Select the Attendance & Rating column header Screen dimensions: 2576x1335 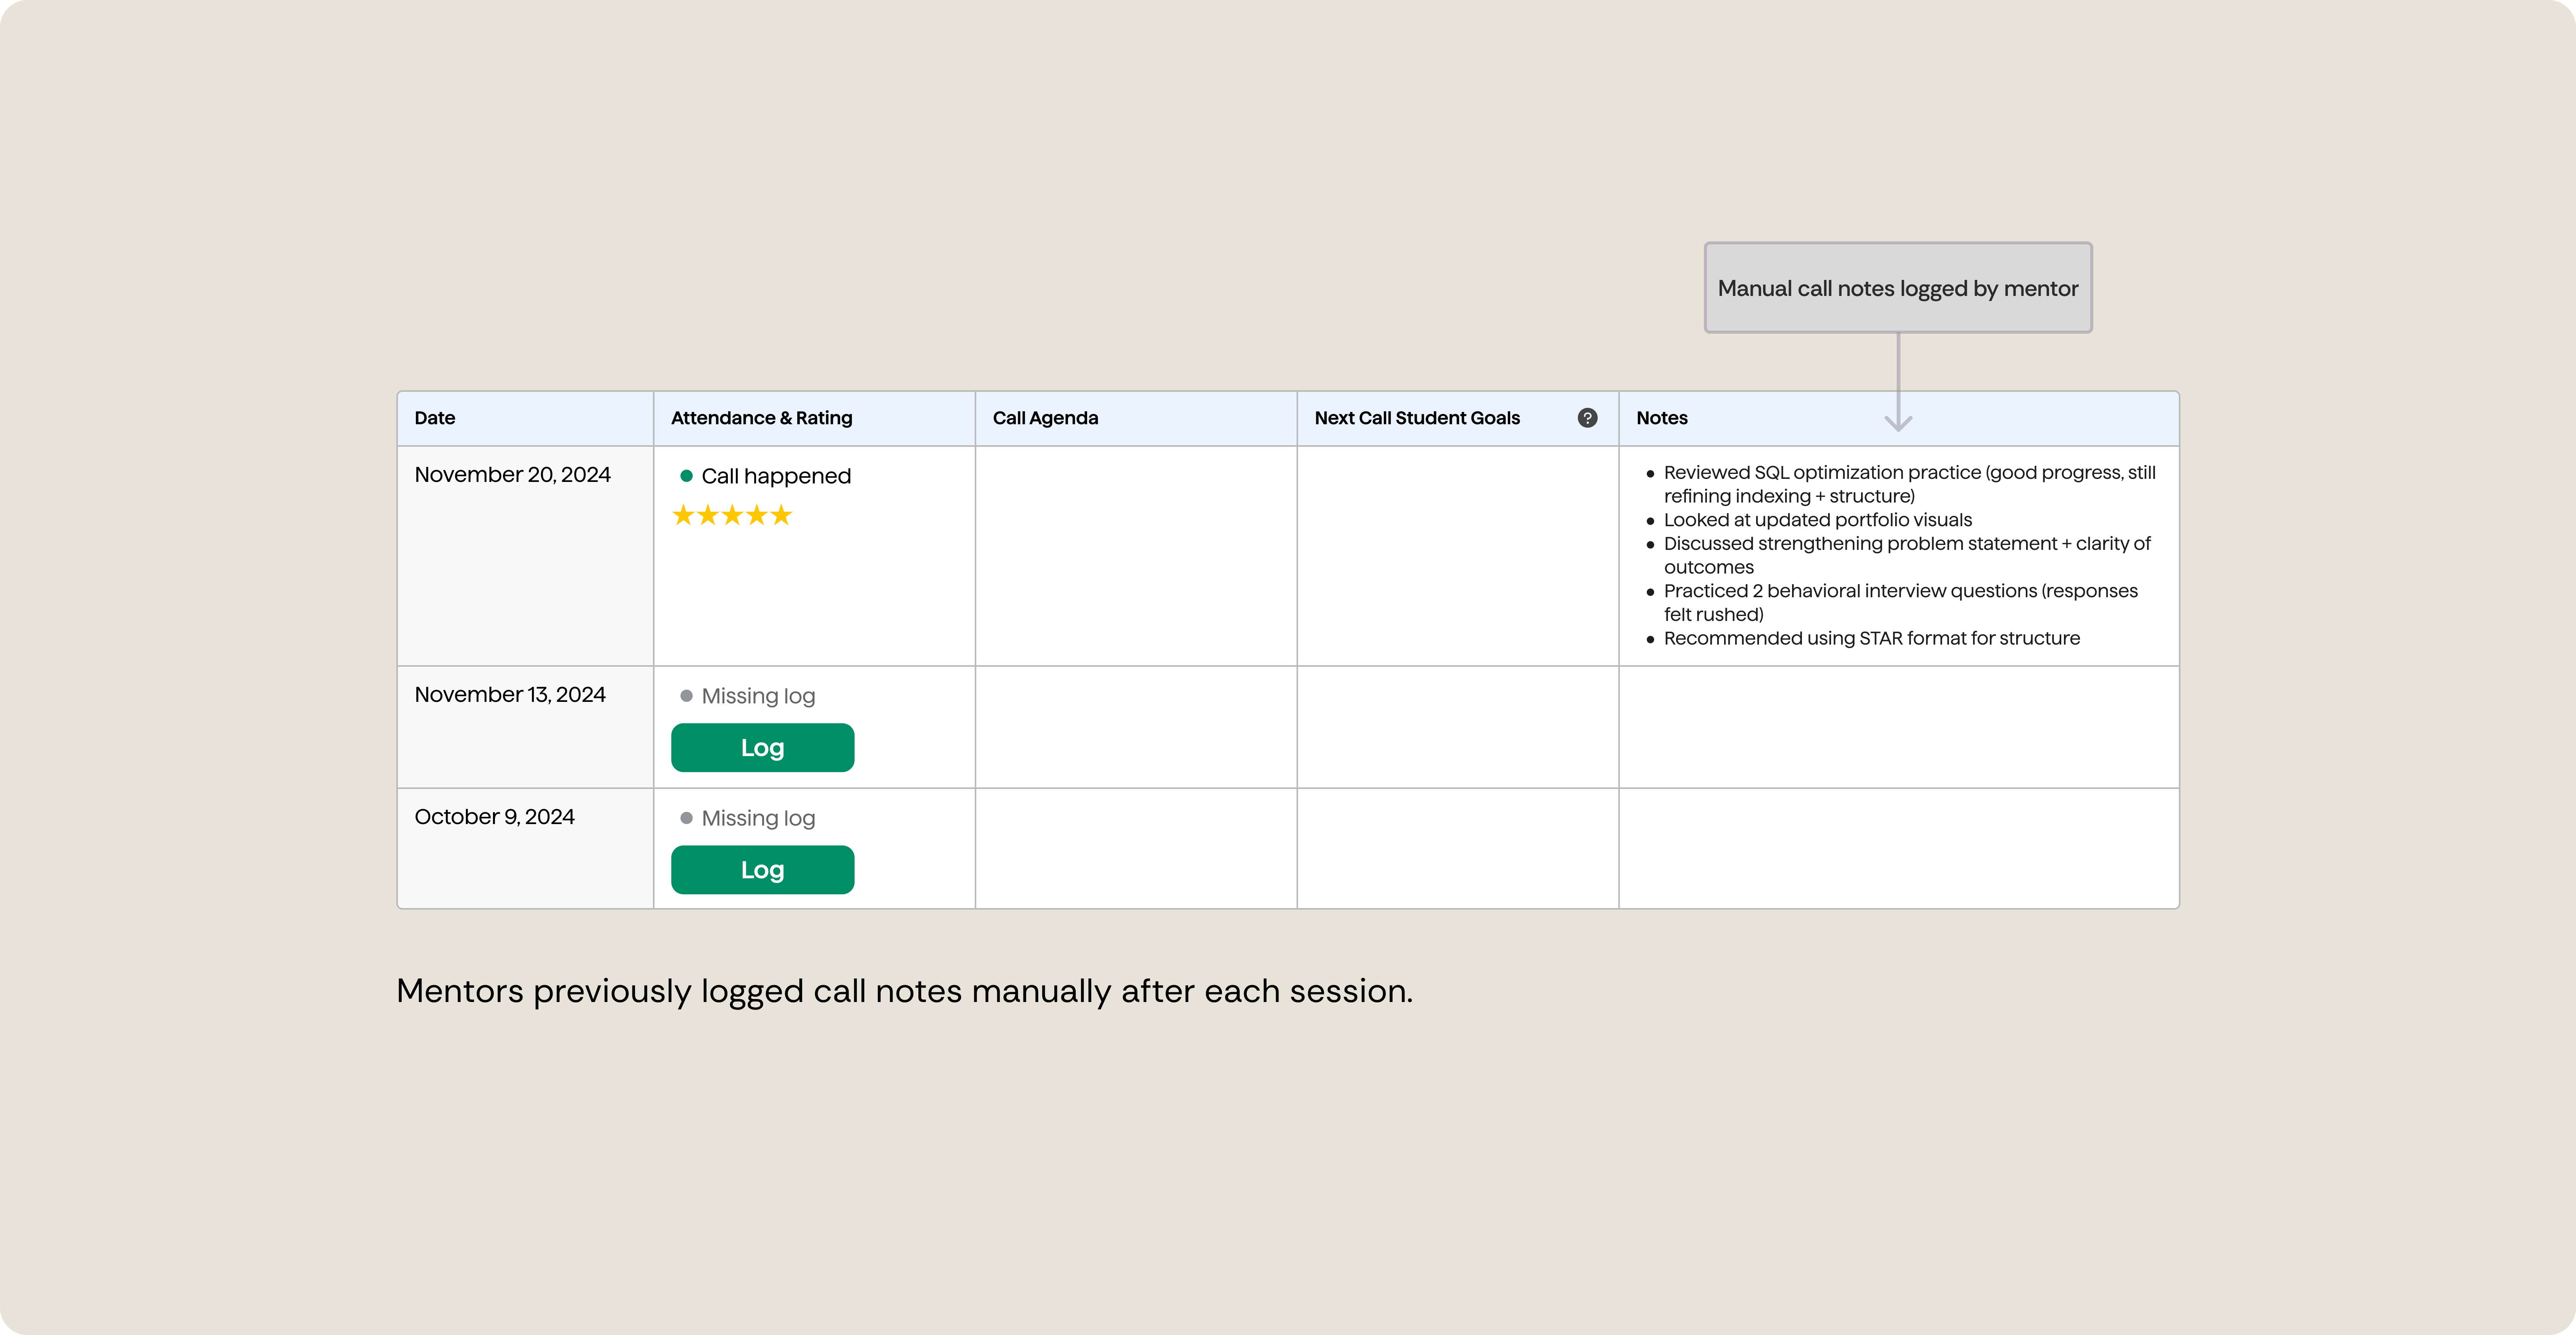point(814,418)
